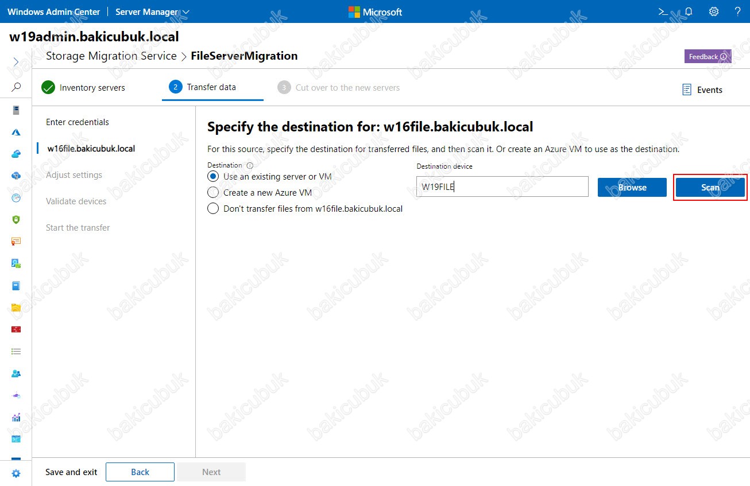Image resolution: width=750 pixels, height=486 pixels.
Task: Click the Browse button
Action: [x=632, y=188]
